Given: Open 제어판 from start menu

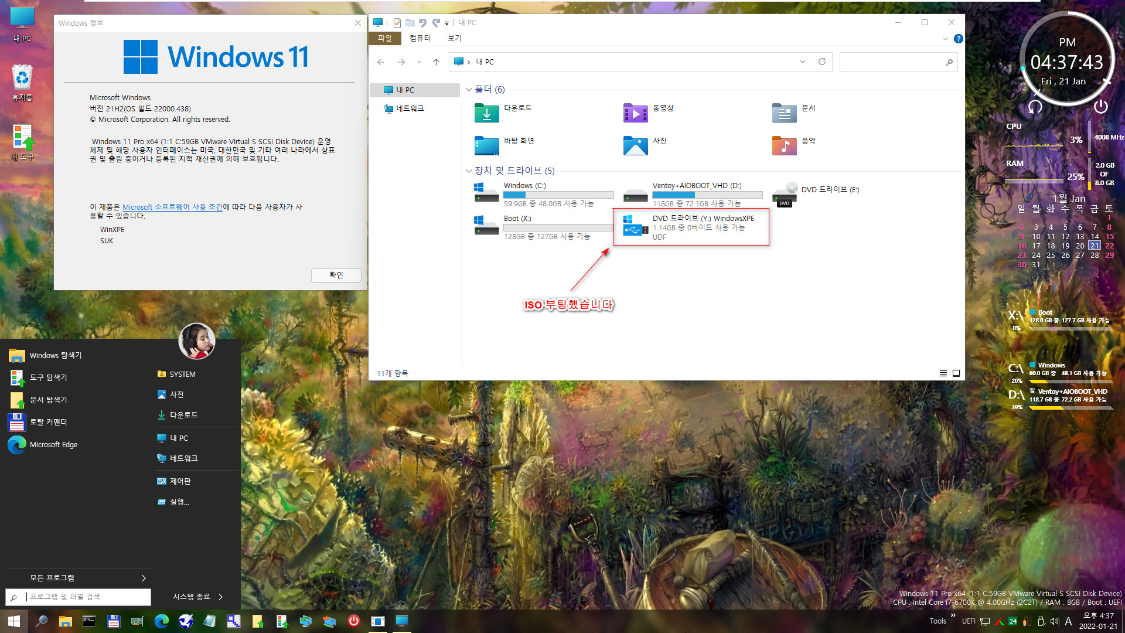Looking at the screenshot, I should (174, 481).
